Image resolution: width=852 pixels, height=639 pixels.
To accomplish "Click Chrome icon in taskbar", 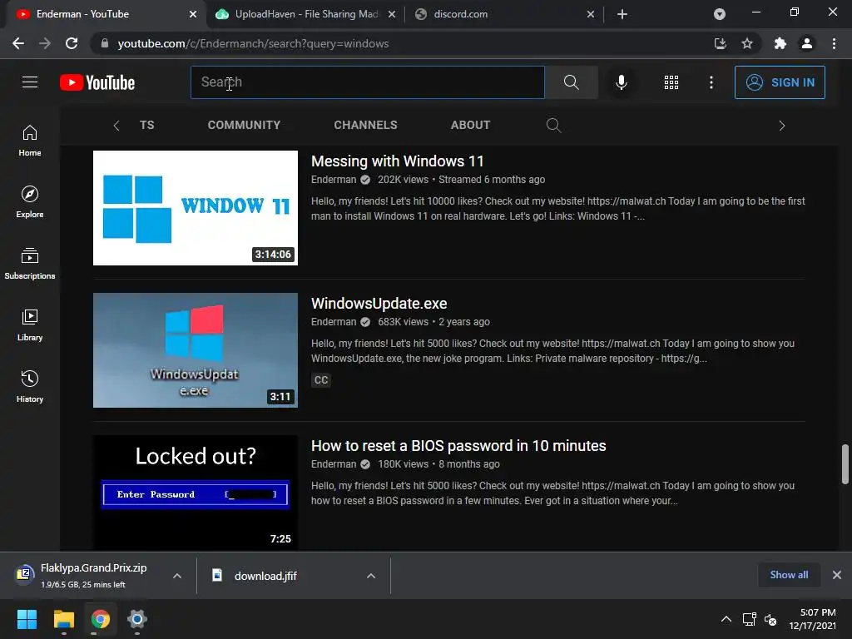I will (x=100, y=619).
